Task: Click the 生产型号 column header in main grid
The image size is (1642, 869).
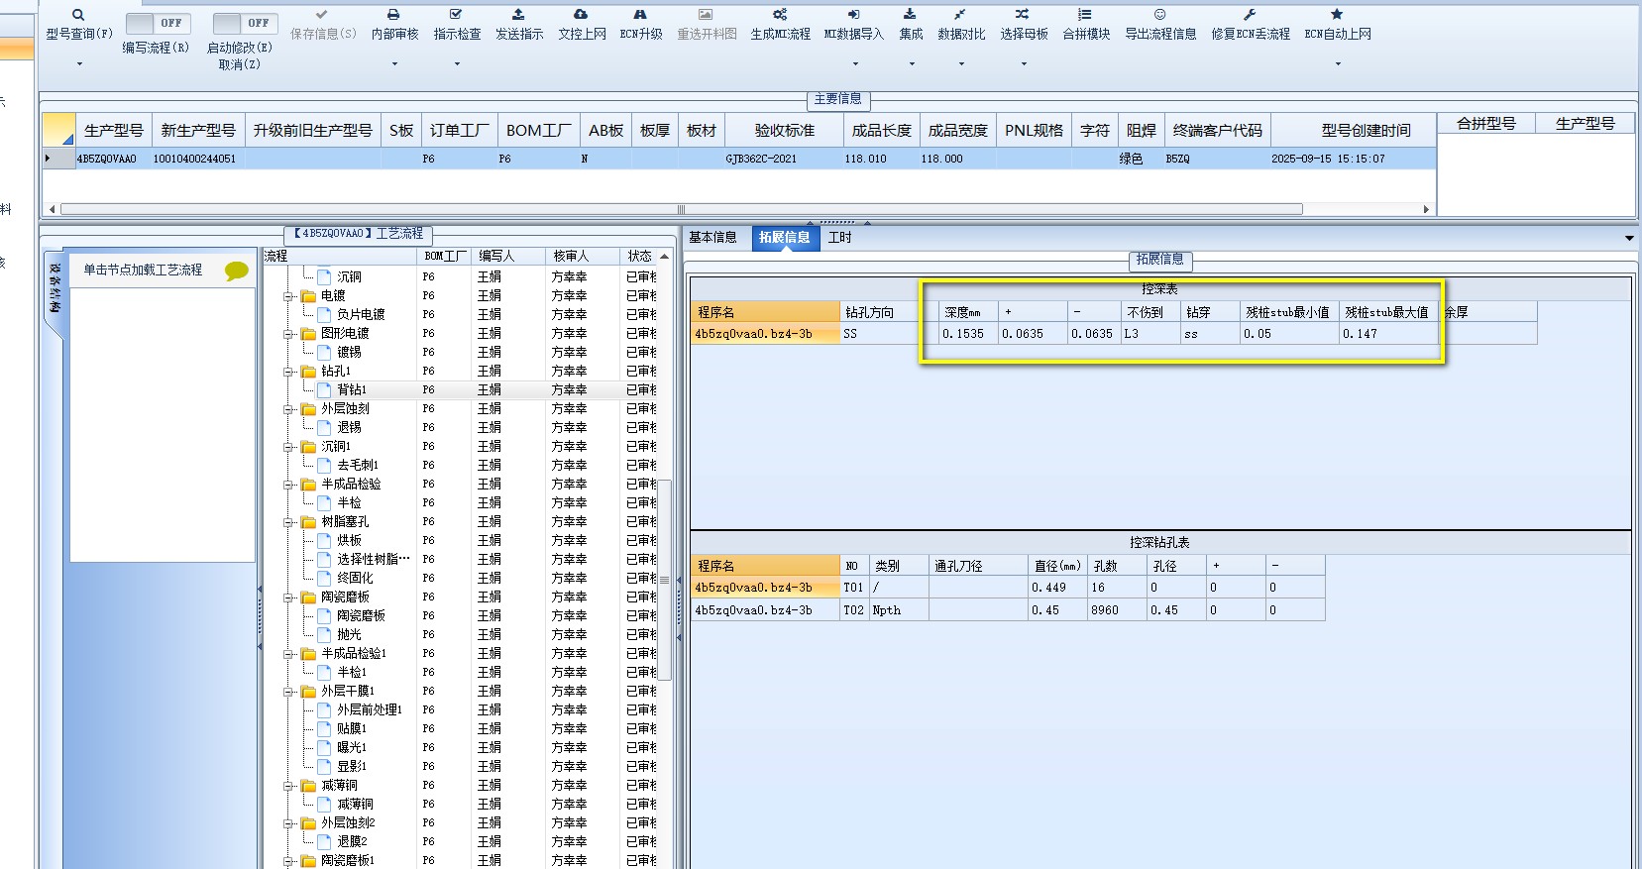Action: 113,131
